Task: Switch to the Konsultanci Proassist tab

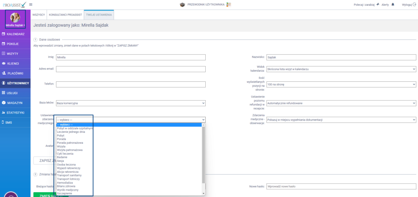Action: (x=65, y=15)
